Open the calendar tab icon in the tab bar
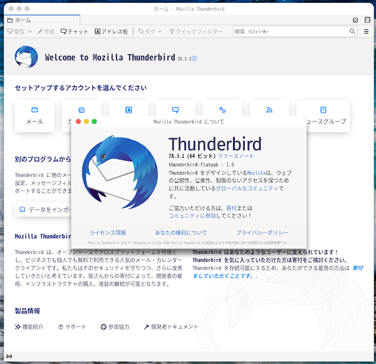376x364 pixels. pyautogui.click(x=355, y=20)
